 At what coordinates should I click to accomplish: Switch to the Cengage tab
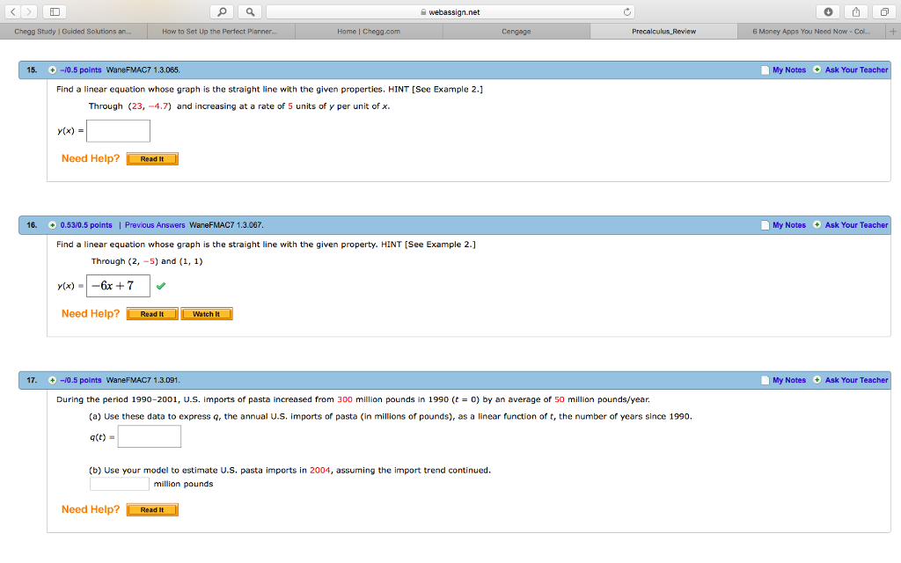(x=516, y=30)
